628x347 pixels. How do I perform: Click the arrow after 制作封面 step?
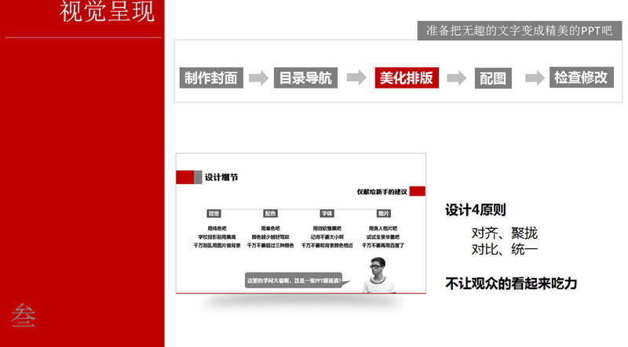click(257, 77)
